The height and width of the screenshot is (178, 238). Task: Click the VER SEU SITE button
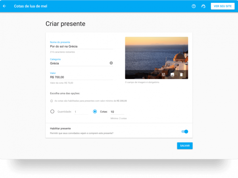click(x=223, y=6)
